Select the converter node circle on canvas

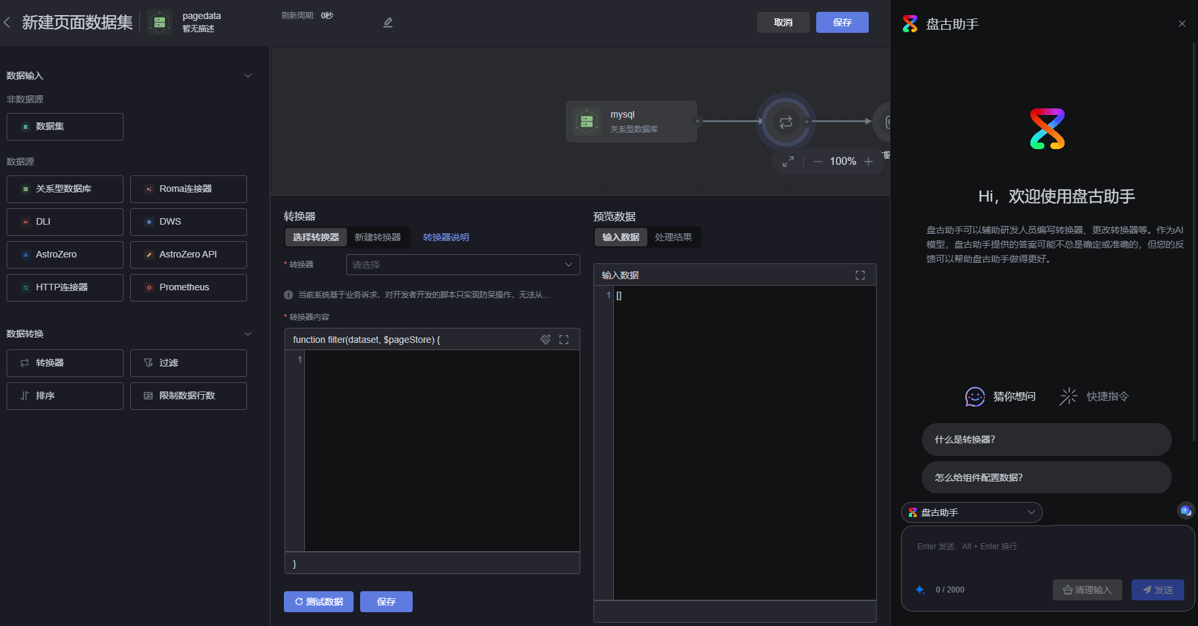785,122
